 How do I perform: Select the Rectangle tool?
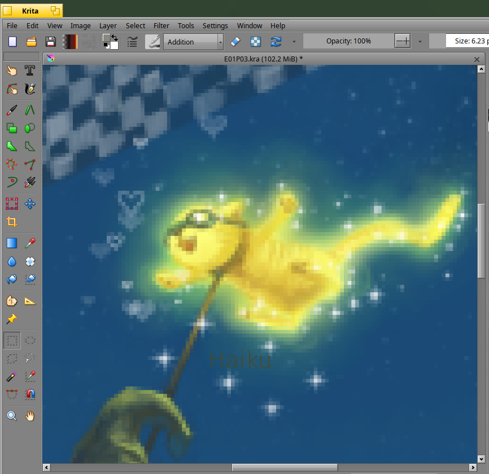click(12, 128)
